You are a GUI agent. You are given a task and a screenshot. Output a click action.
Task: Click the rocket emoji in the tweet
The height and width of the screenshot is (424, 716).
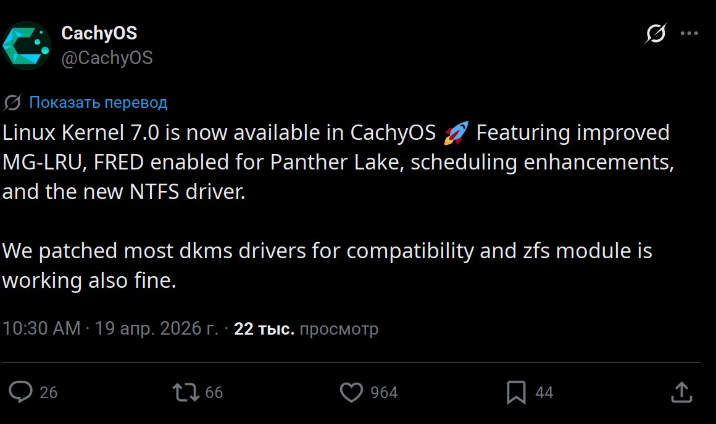click(456, 132)
